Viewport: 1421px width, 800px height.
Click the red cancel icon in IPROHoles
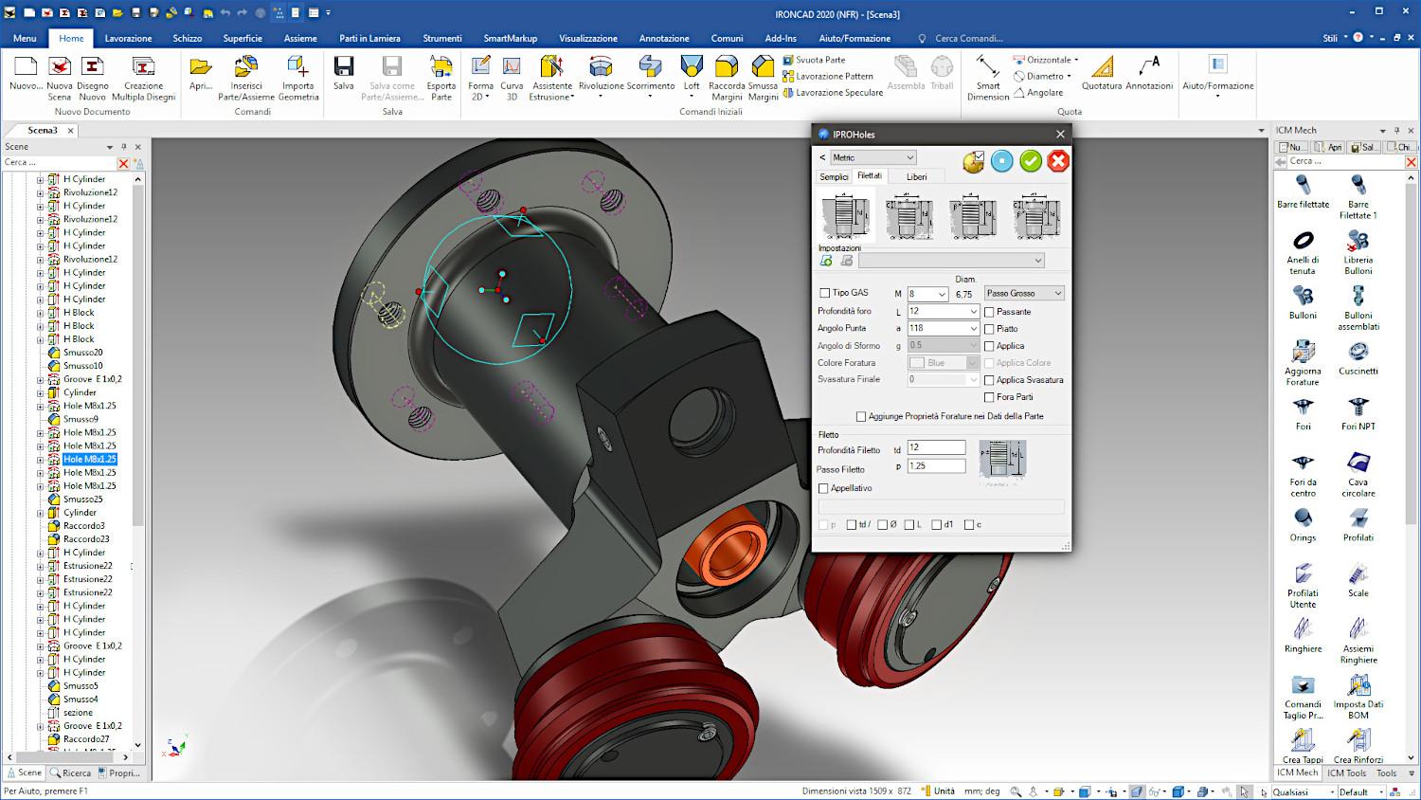click(x=1058, y=161)
